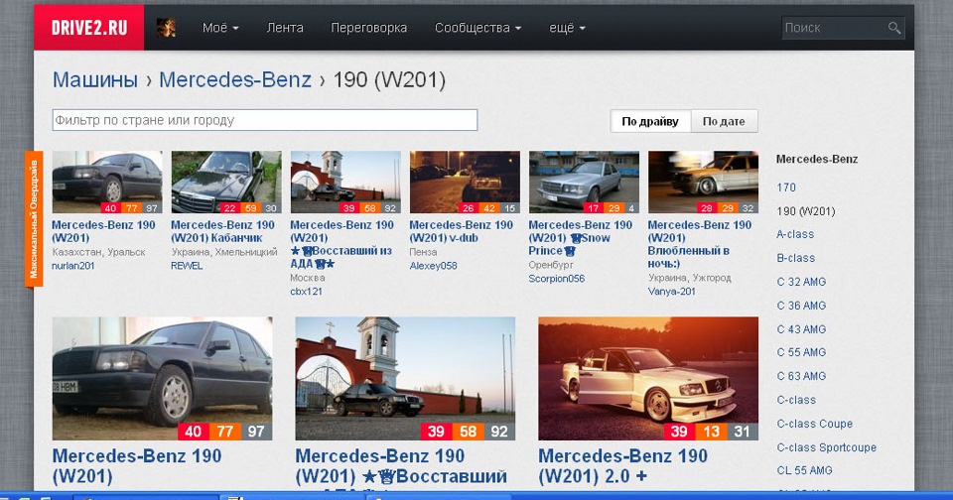Open the Моё dropdown menu

tap(220, 28)
